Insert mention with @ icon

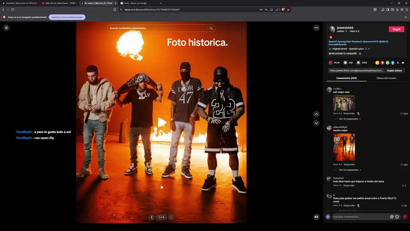(392, 217)
